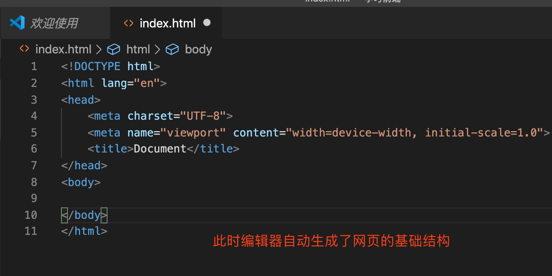This screenshot has height=276, width=552.
Task: Place cursor on empty line 9
Action: point(152,198)
